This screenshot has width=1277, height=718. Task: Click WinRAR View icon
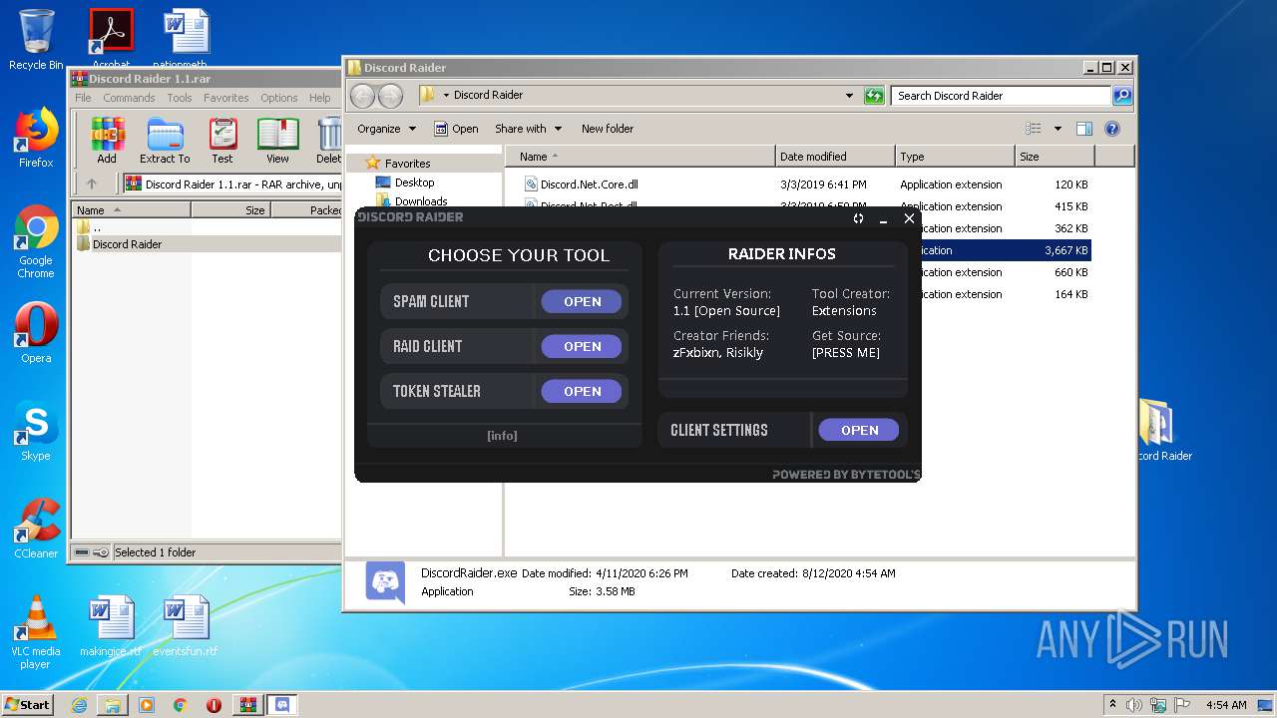click(x=277, y=140)
